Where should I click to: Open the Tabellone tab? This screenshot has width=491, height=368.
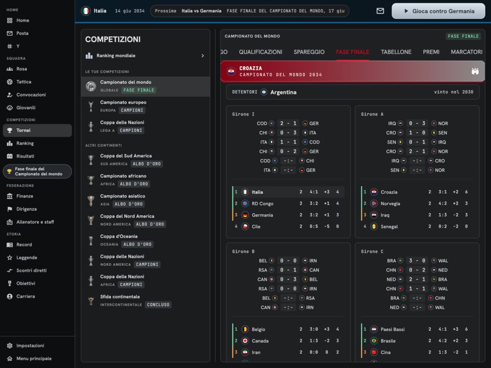(396, 52)
